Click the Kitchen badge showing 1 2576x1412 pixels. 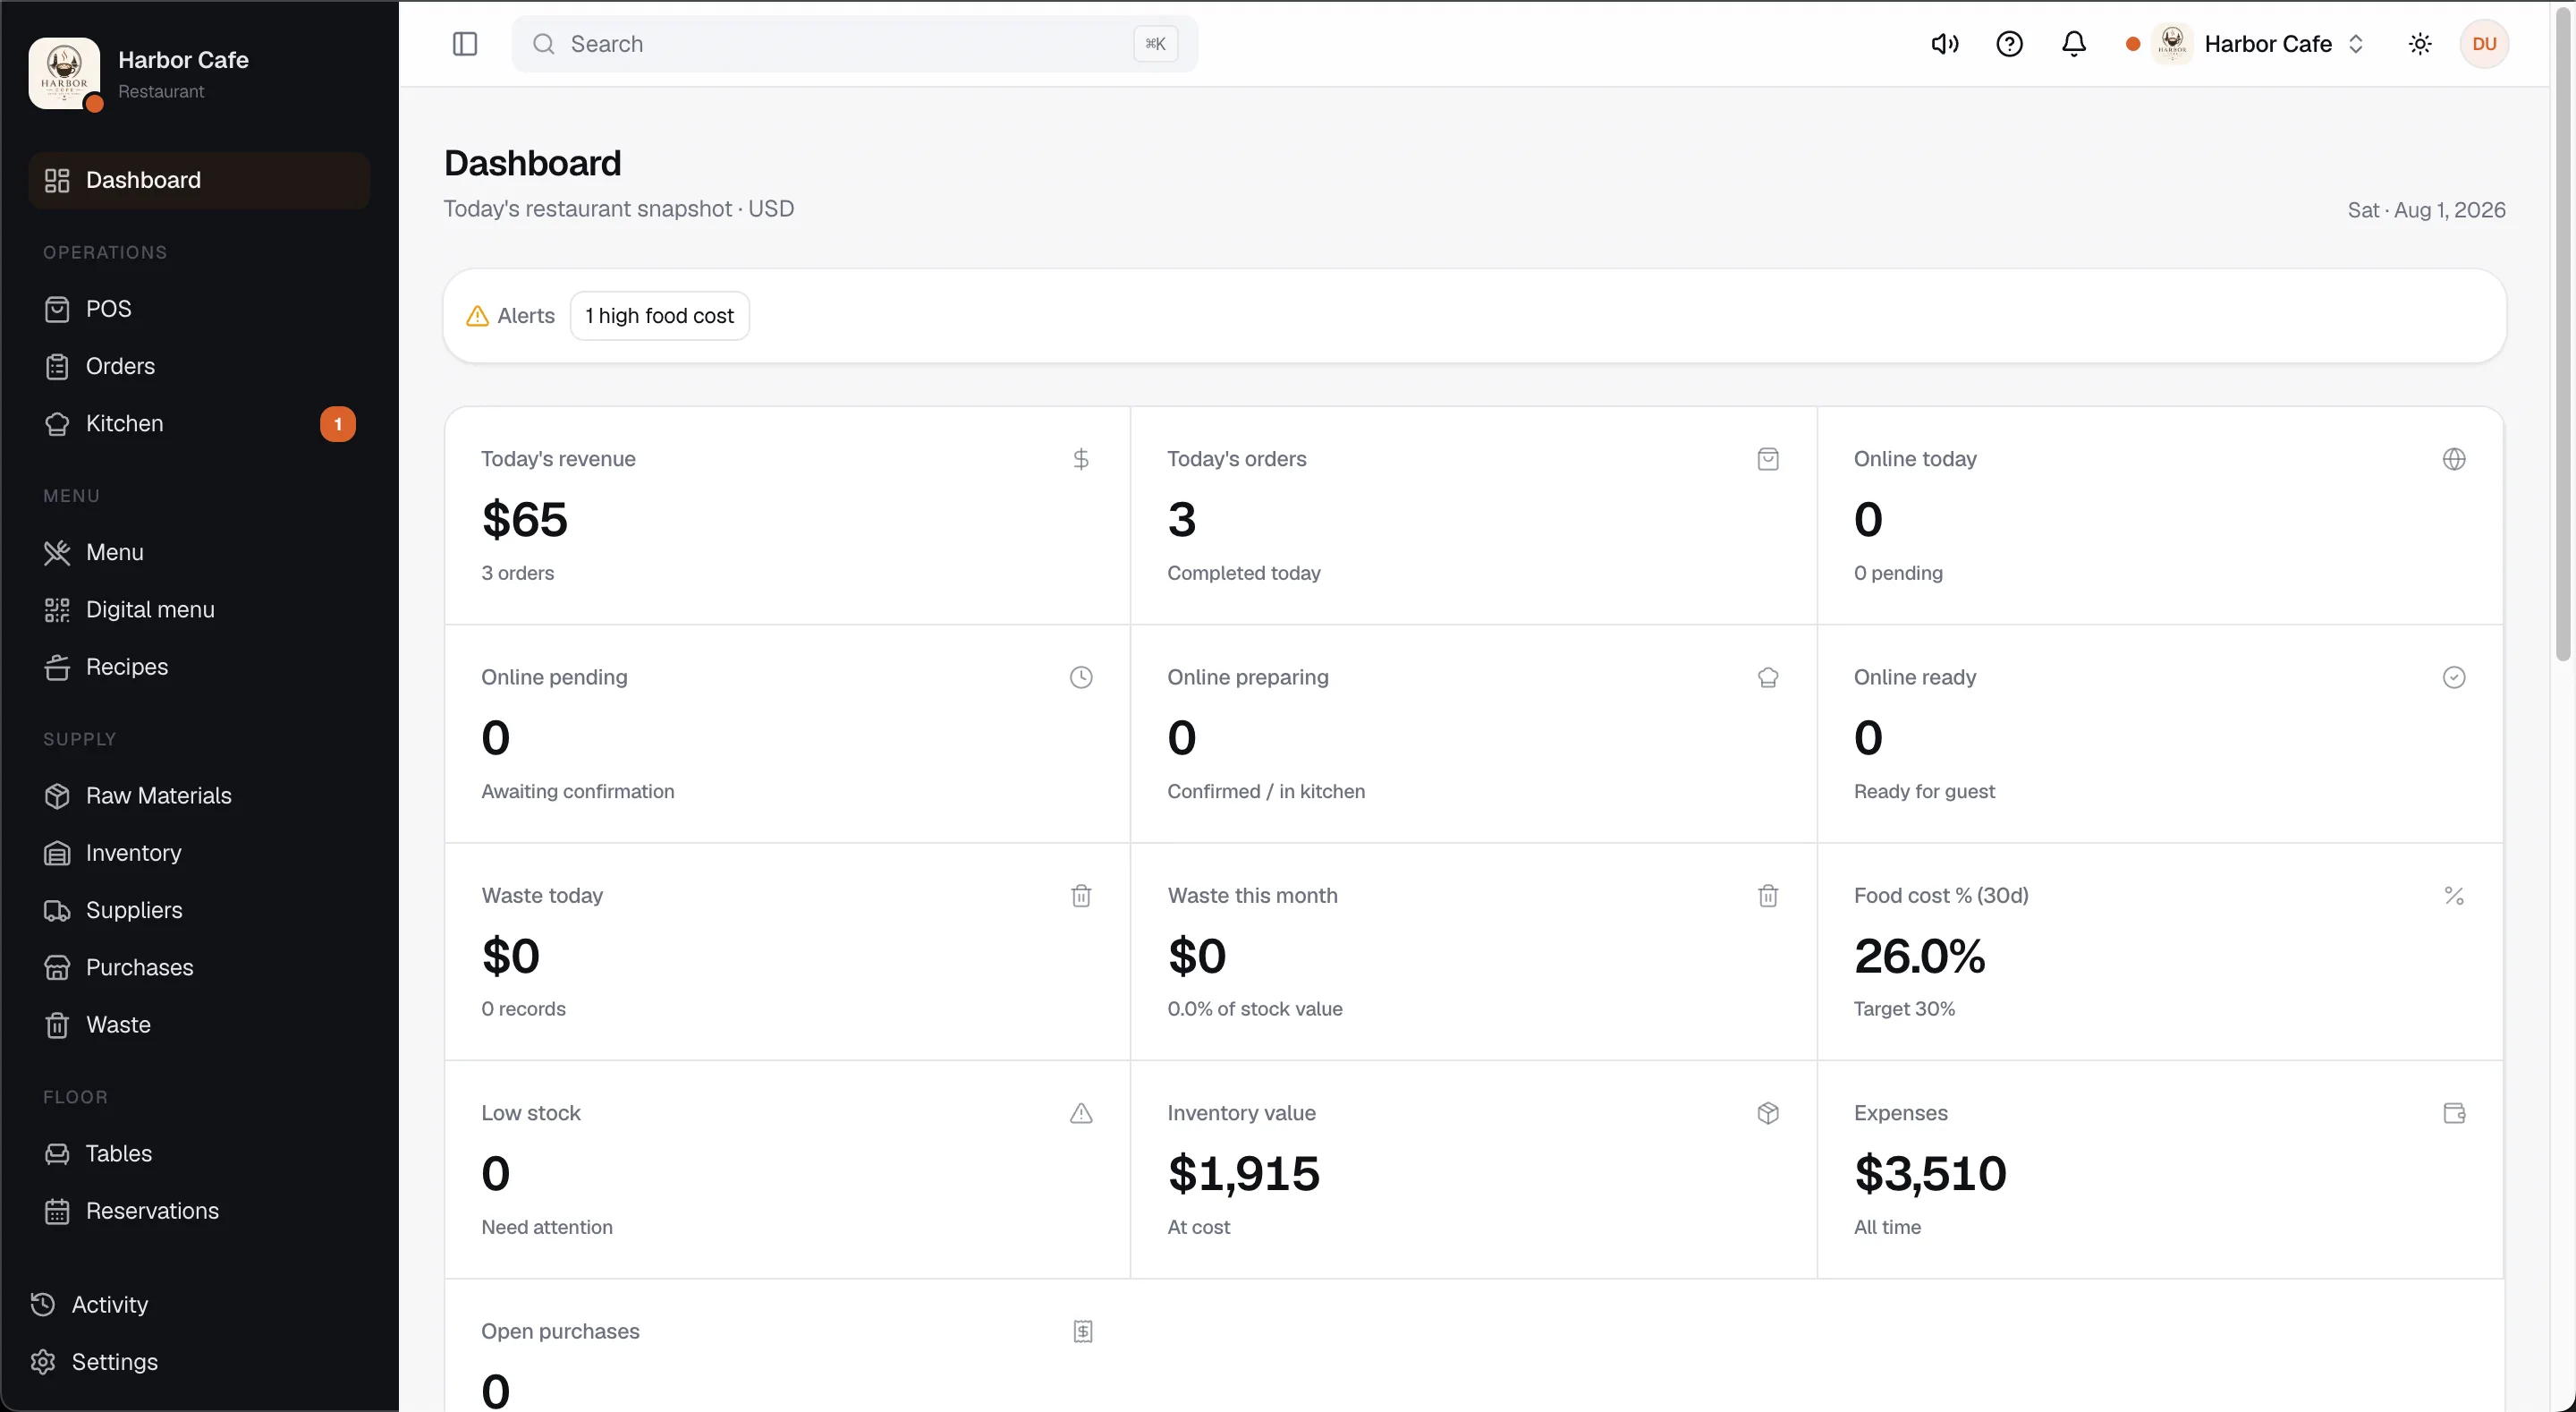(x=338, y=424)
